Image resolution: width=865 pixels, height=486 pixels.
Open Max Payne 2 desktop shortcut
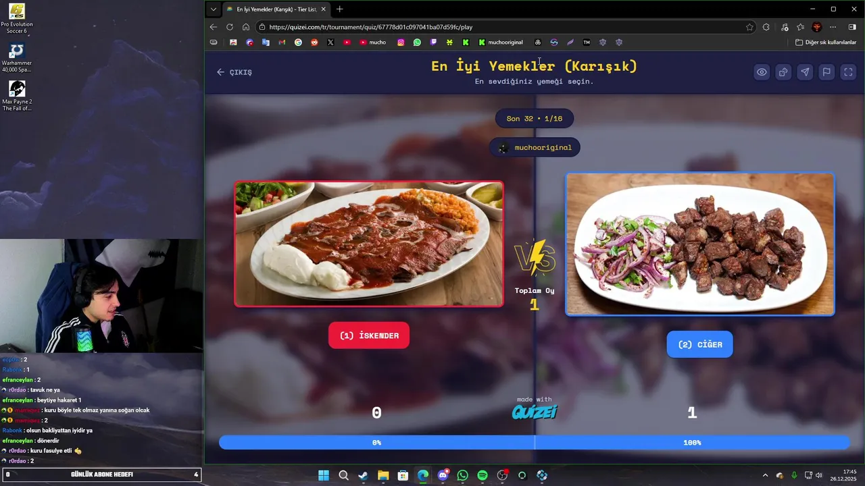(17, 96)
